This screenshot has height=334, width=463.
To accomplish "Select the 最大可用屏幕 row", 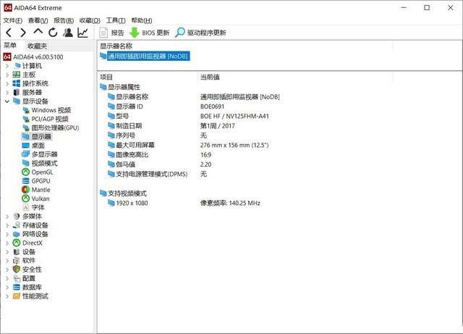I will 132,145.
